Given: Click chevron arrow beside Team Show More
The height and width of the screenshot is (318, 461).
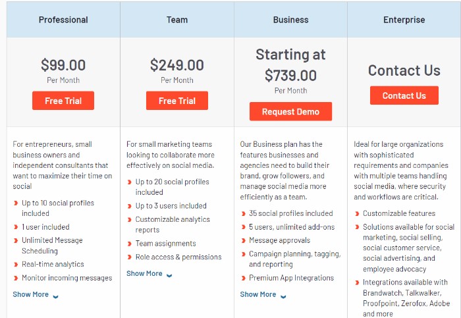Looking at the screenshot, I should tap(169, 275).
